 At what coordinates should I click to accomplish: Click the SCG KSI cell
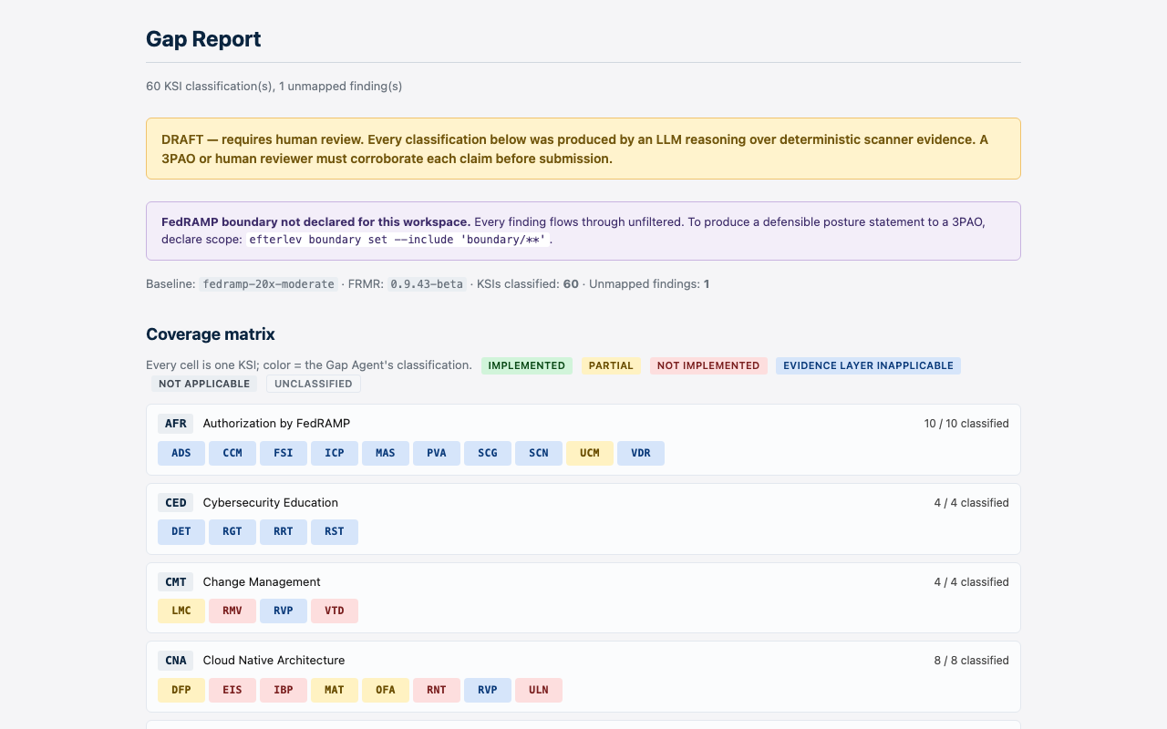pyautogui.click(x=488, y=453)
